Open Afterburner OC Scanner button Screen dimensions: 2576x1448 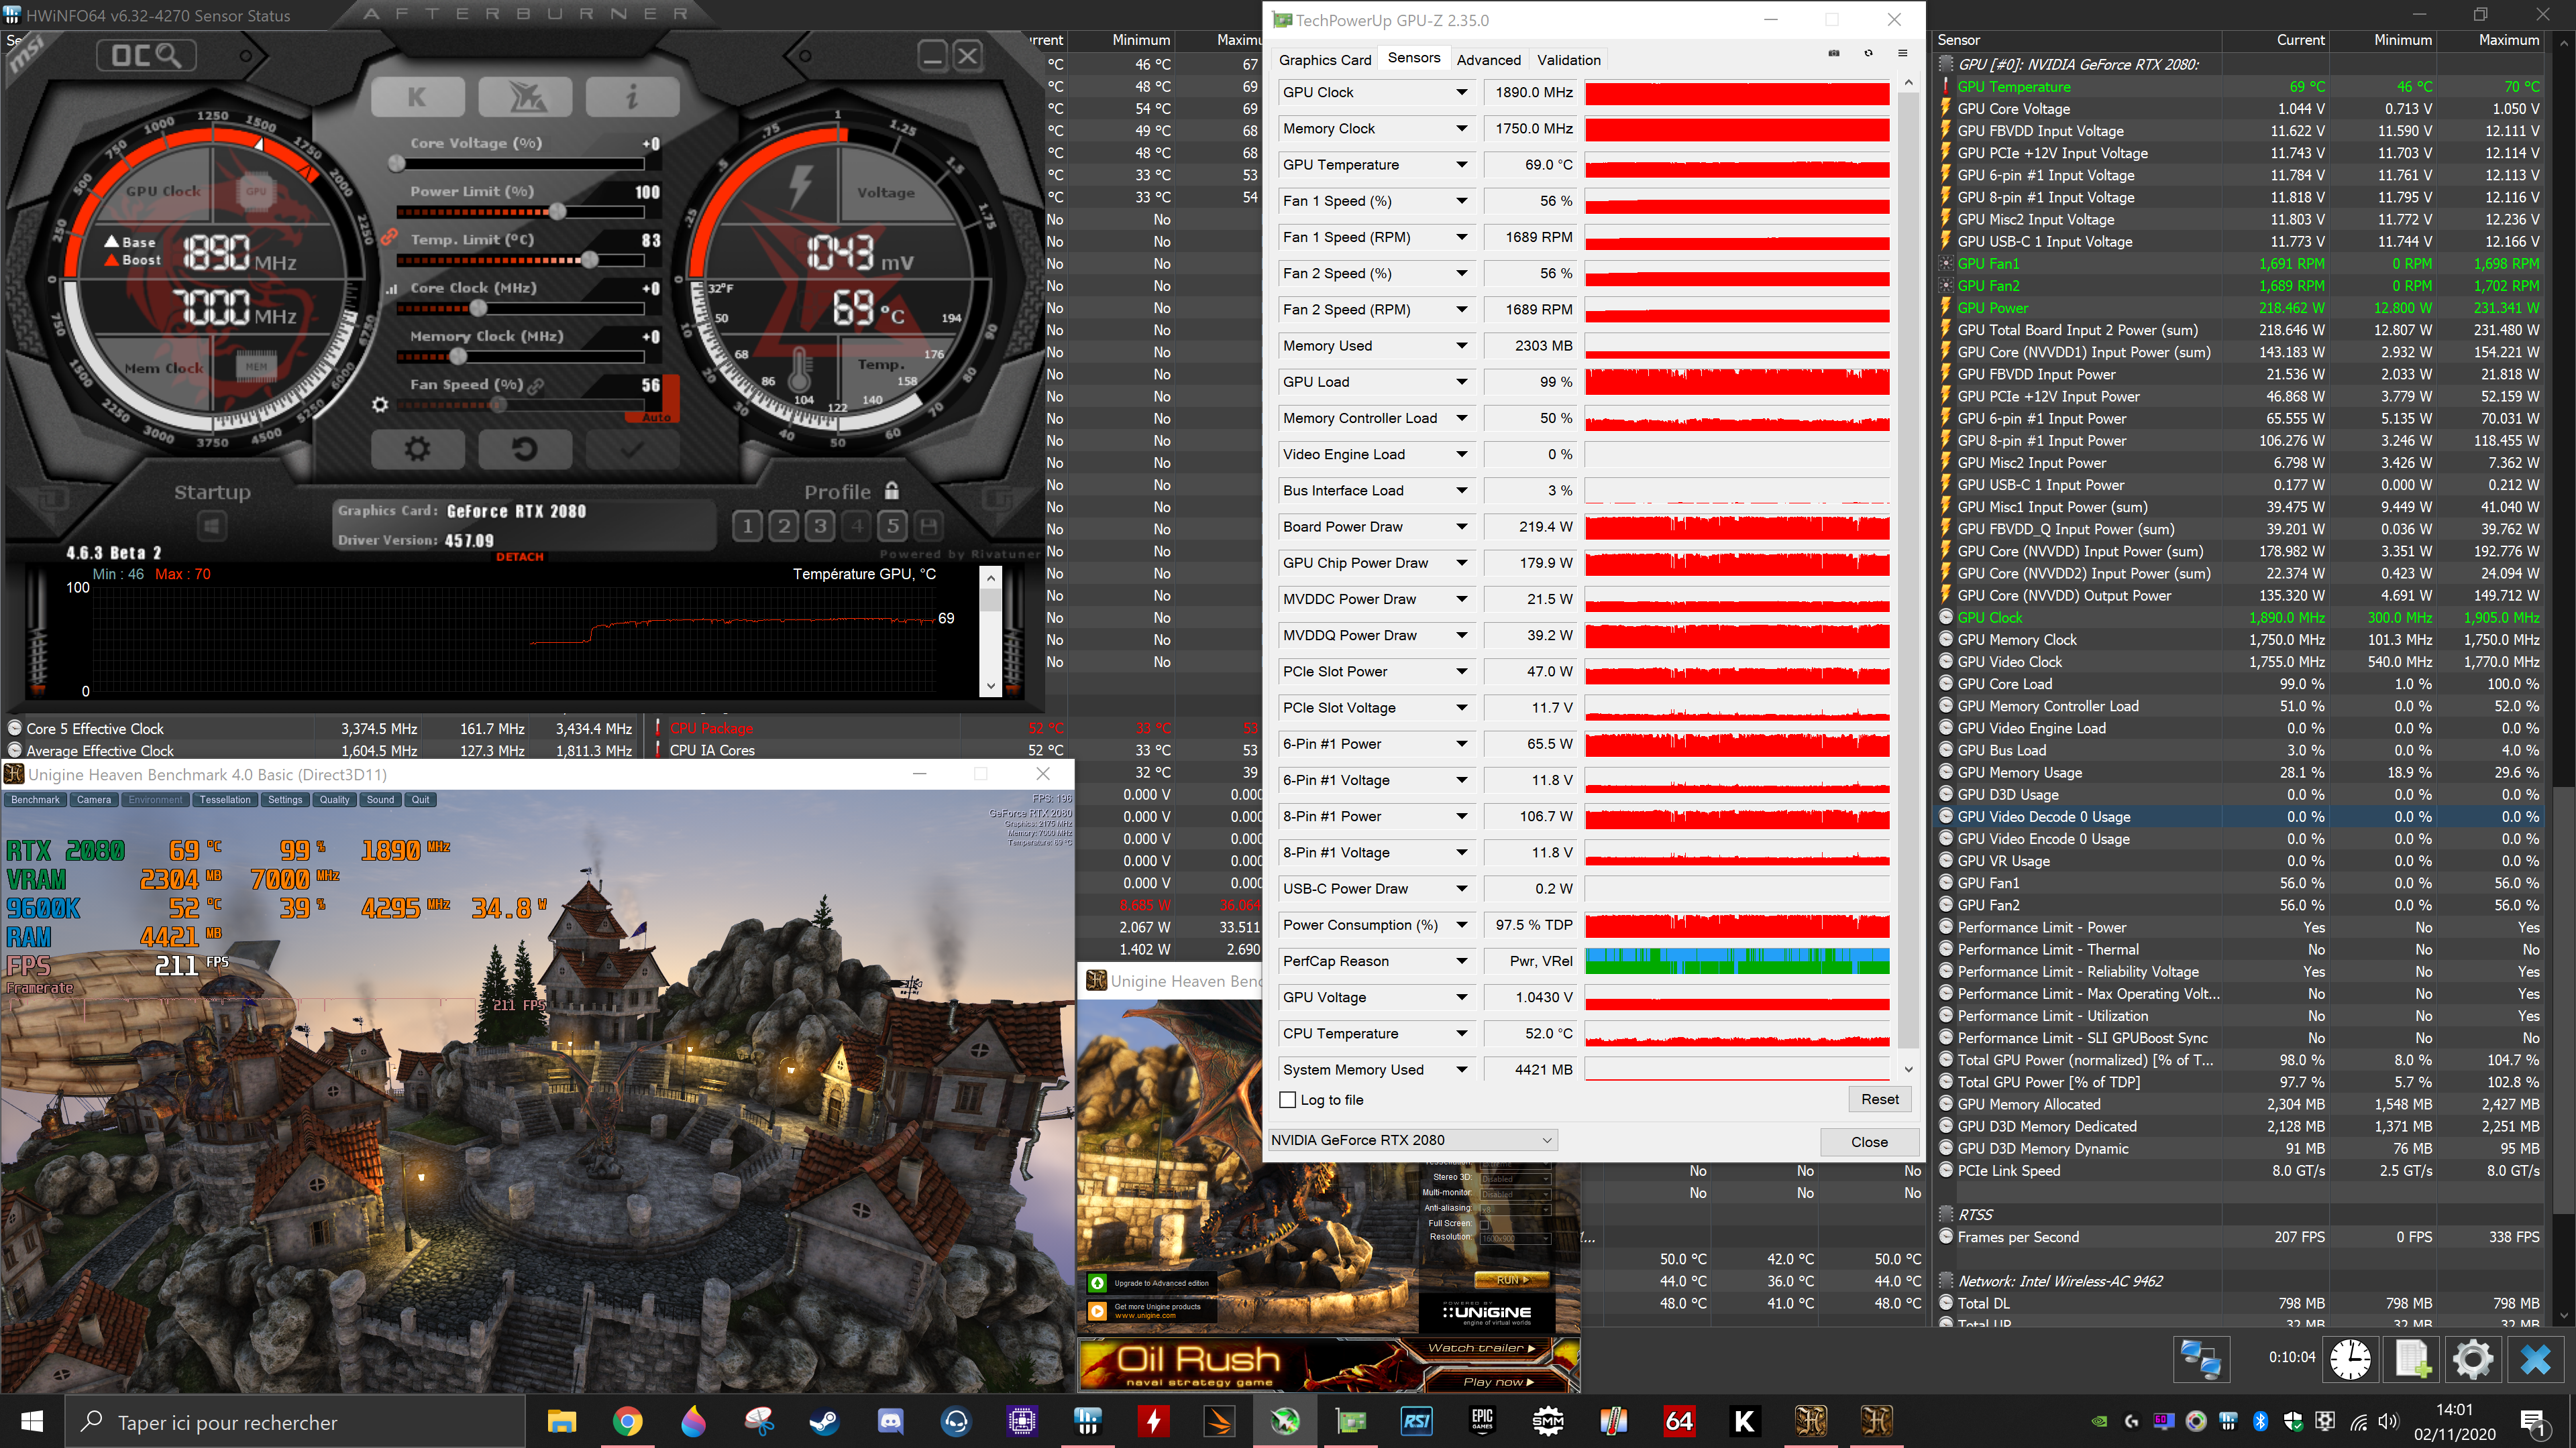tap(146, 56)
